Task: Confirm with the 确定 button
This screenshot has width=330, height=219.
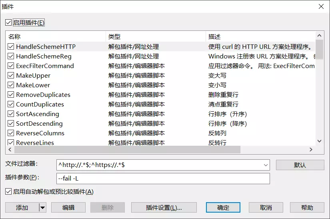Action: (x=223, y=207)
